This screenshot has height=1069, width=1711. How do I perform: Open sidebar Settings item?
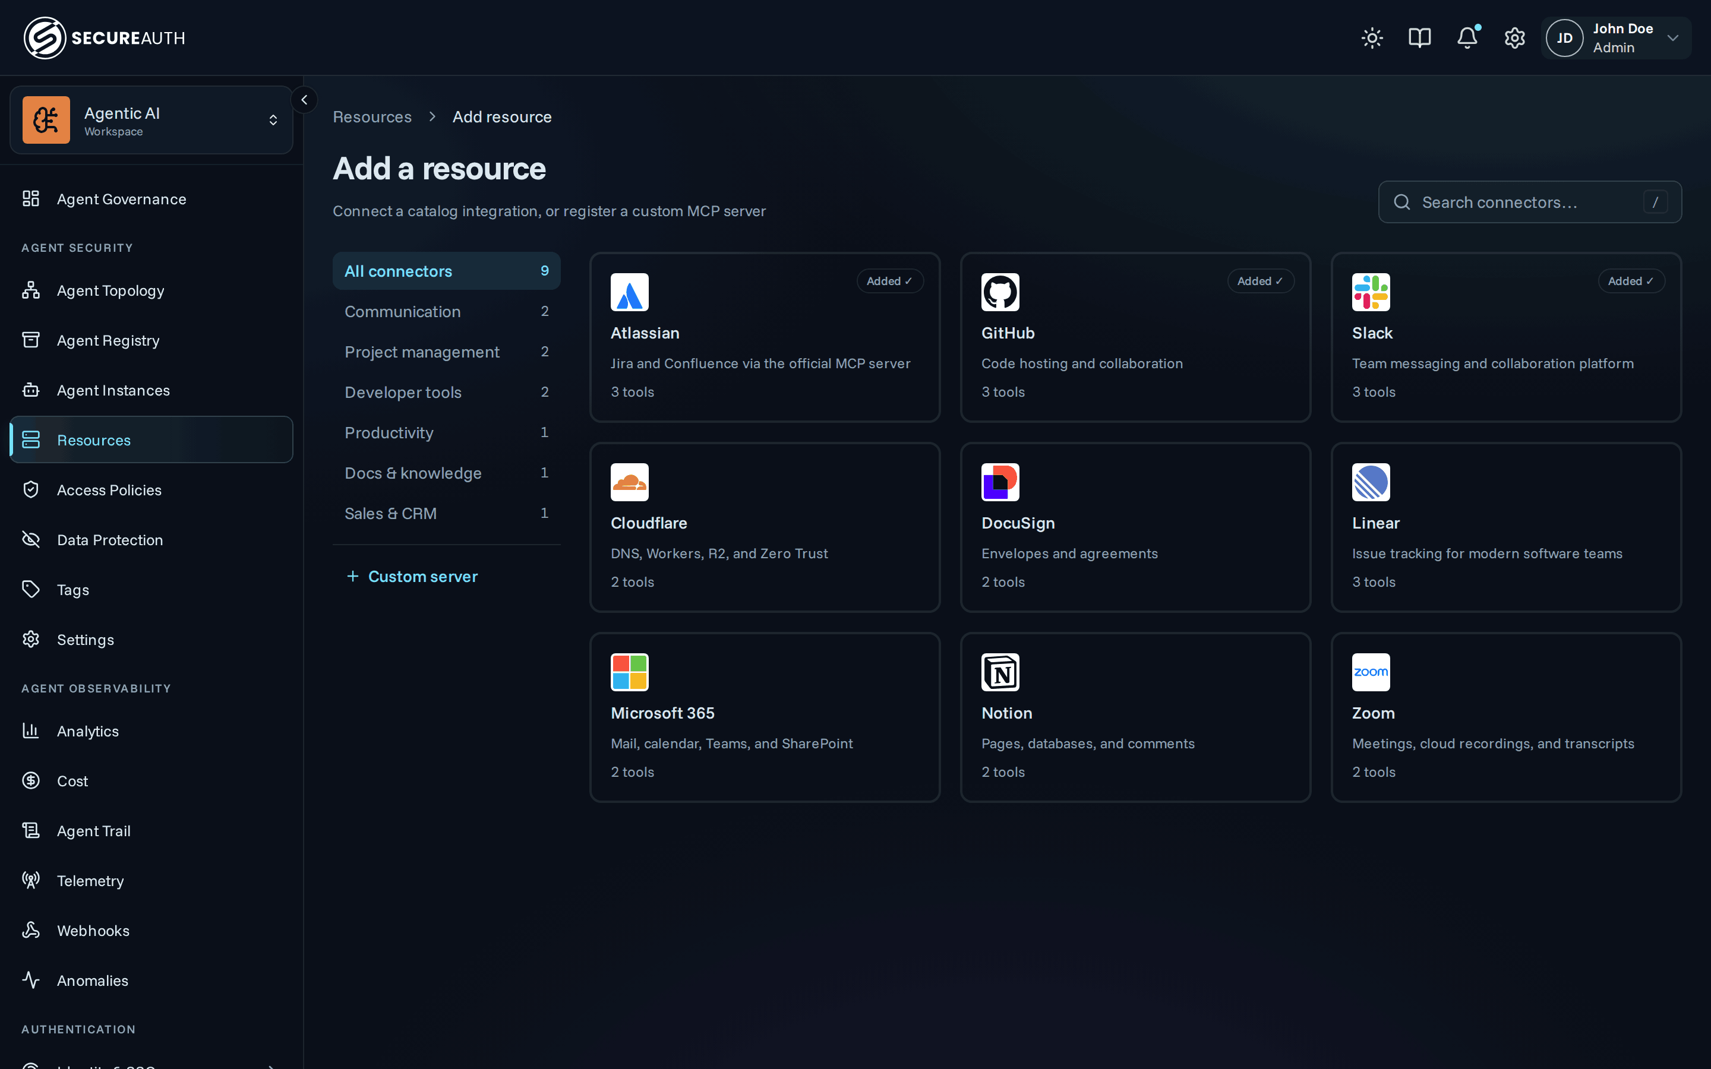coord(151,640)
